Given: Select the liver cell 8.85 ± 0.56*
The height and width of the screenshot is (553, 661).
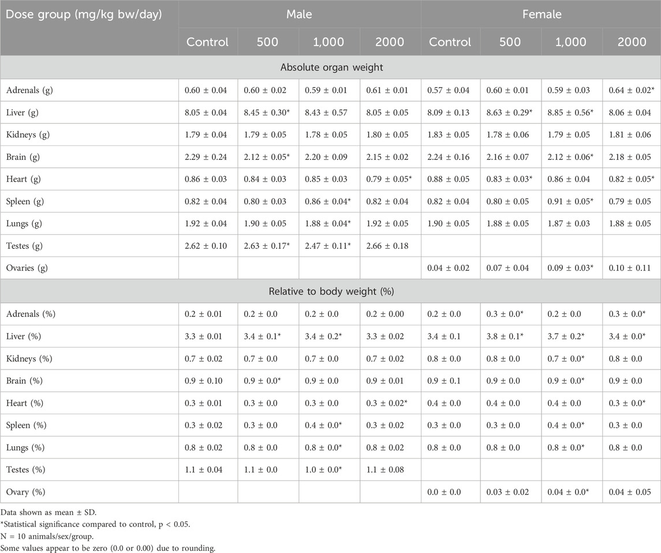Looking at the screenshot, I should [x=572, y=113].
